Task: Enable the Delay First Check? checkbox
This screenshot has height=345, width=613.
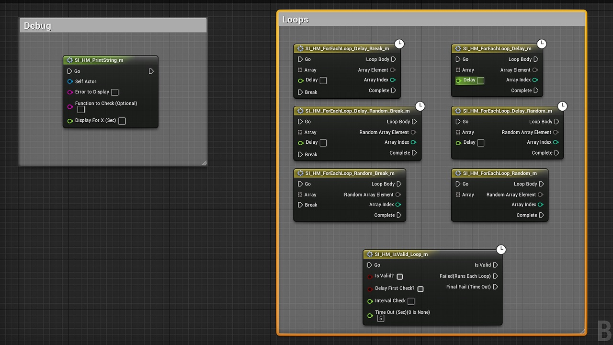Action: pos(420,289)
